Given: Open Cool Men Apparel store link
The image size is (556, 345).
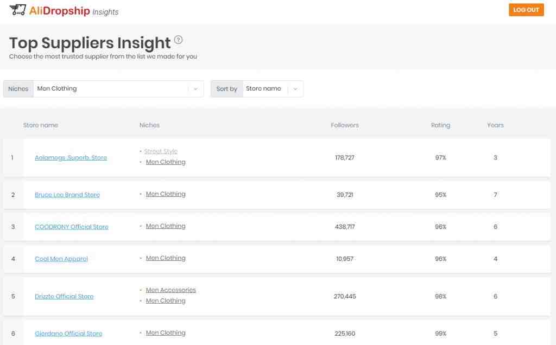Looking at the screenshot, I should click(x=61, y=259).
